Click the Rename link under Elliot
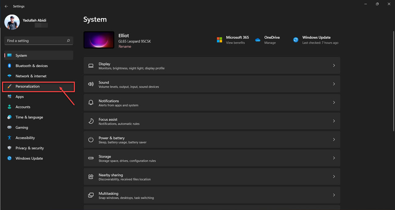The image size is (395, 210). coord(125,47)
